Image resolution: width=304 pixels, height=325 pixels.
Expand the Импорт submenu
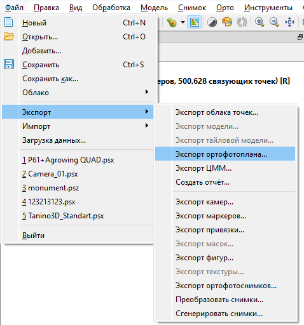coord(78,126)
